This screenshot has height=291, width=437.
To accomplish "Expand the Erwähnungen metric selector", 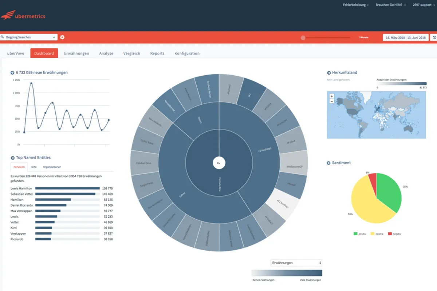I will click(x=296, y=263).
